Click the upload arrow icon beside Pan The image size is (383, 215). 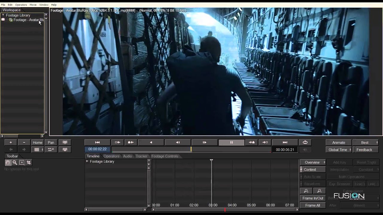tap(65, 142)
